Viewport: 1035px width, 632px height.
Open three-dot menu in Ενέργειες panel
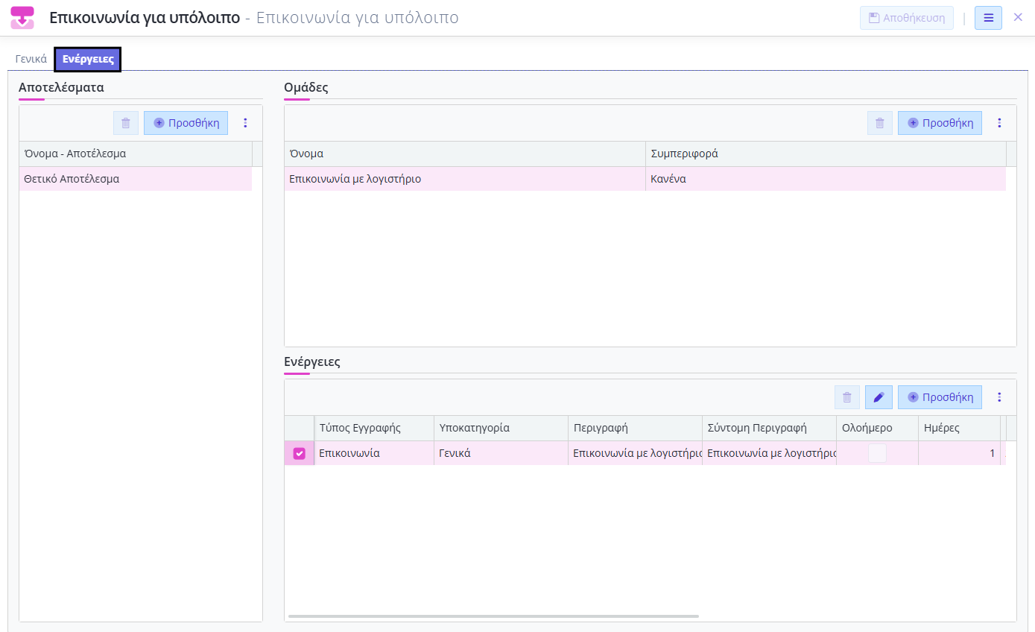click(1000, 397)
